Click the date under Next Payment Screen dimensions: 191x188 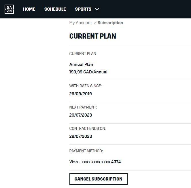pos(81,115)
